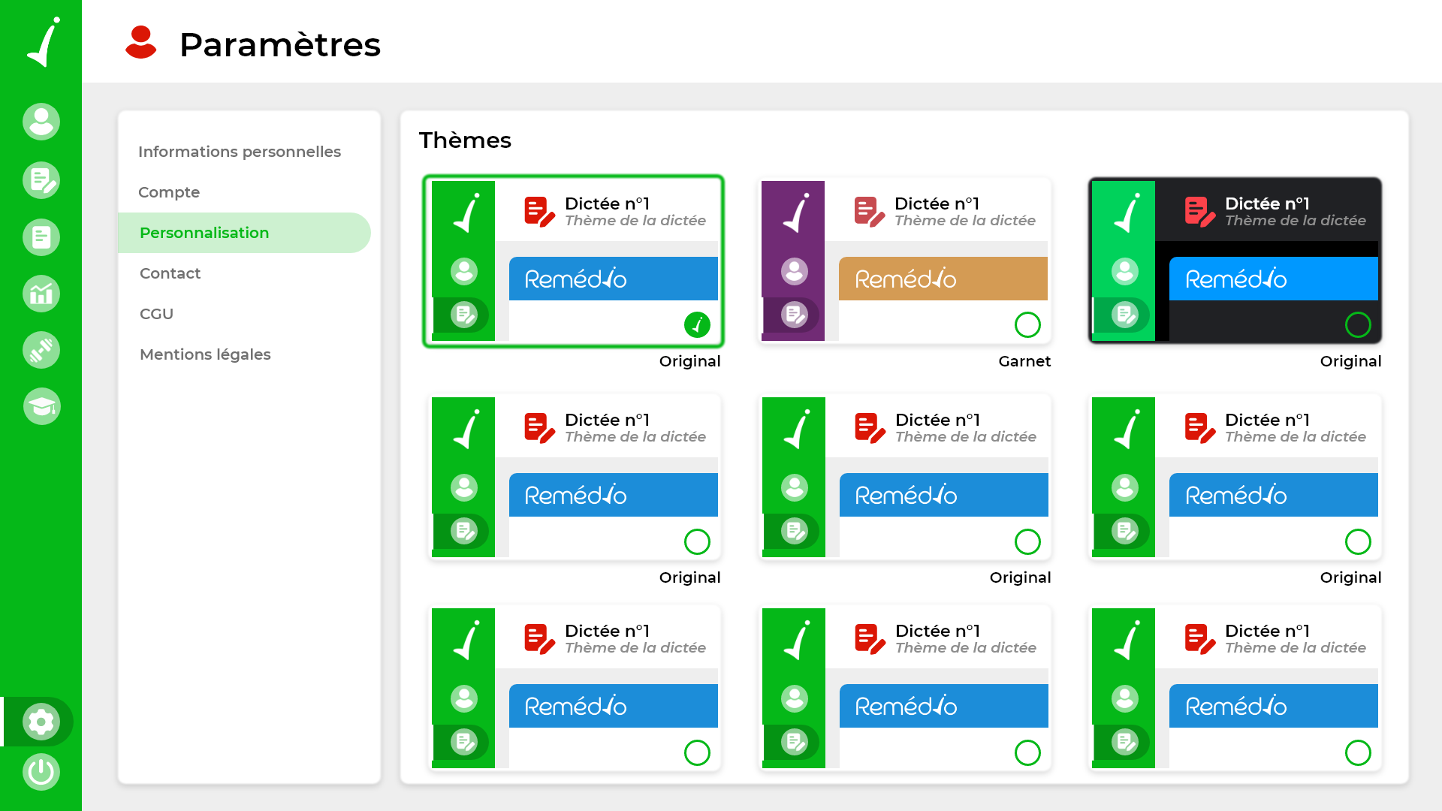The image size is (1442, 811).
Task: Click the profile icon in the left sidebar
Action: tap(41, 122)
